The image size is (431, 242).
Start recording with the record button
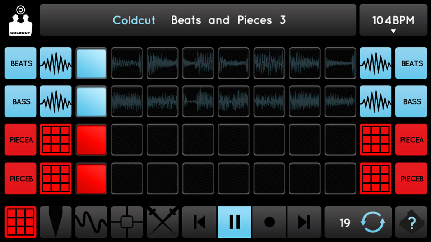[269, 222]
